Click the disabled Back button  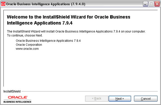click(96, 99)
